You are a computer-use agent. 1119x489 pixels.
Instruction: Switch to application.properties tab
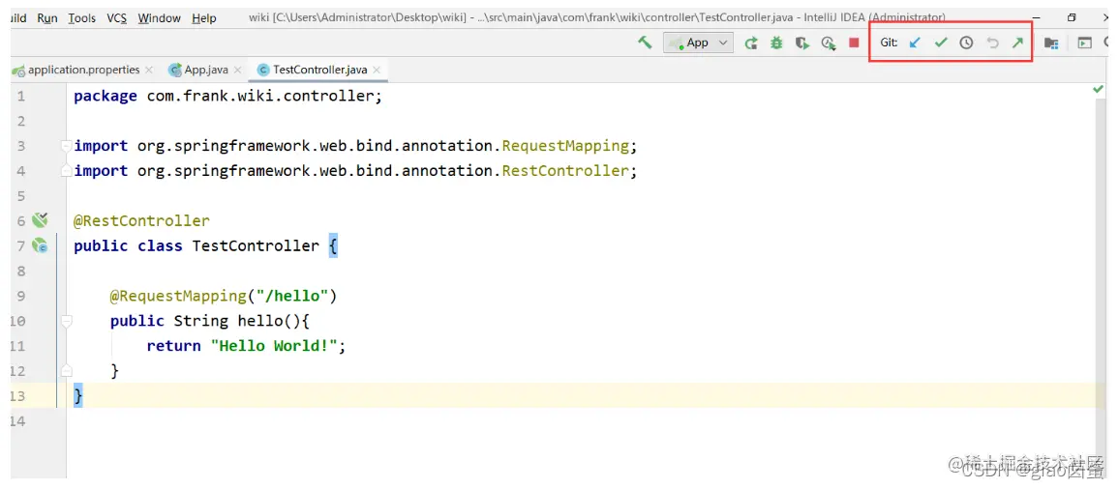click(83, 70)
